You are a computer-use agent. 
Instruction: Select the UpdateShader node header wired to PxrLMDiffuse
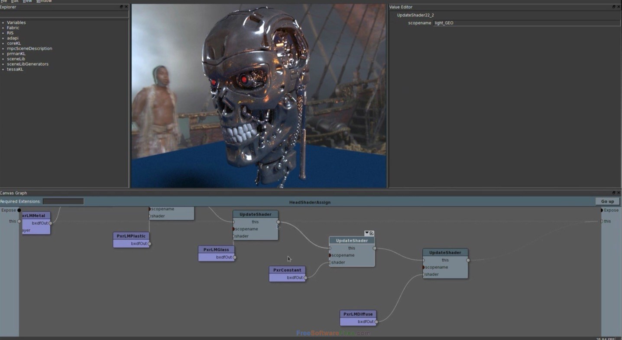click(445, 252)
